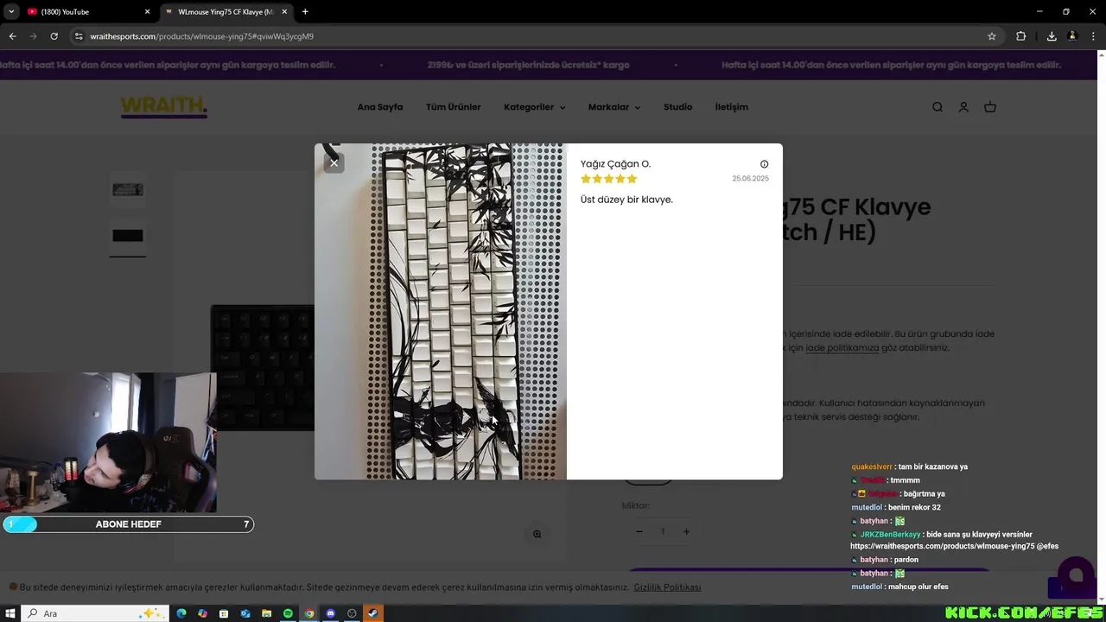Select the second product thumbnail
This screenshot has height=622, width=1106.
click(x=128, y=236)
